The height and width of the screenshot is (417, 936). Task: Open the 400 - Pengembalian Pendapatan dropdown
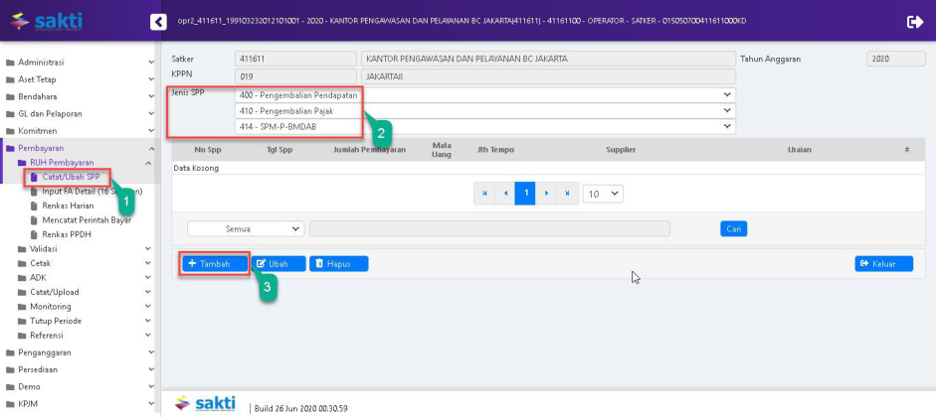[x=485, y=94]
